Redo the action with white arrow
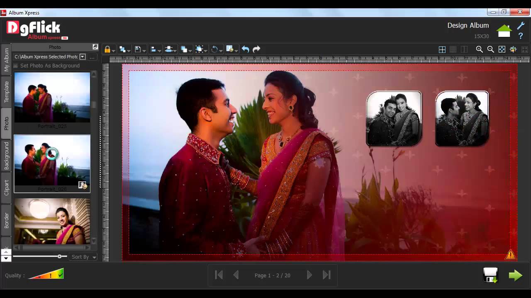The image size is (531, 298). click(256, 49)
